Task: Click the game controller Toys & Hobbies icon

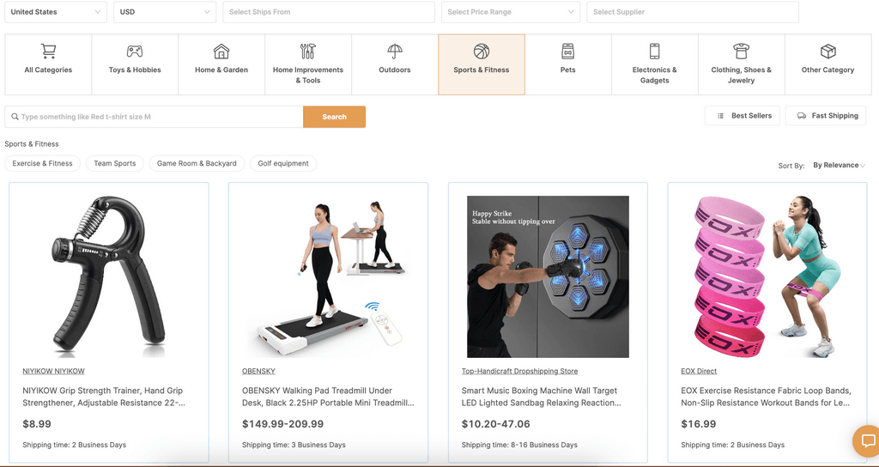Action: [x=135, y=51]
